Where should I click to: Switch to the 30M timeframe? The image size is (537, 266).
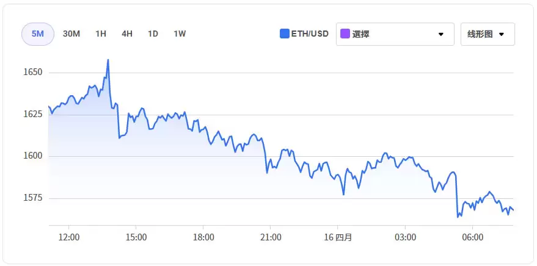71,34
